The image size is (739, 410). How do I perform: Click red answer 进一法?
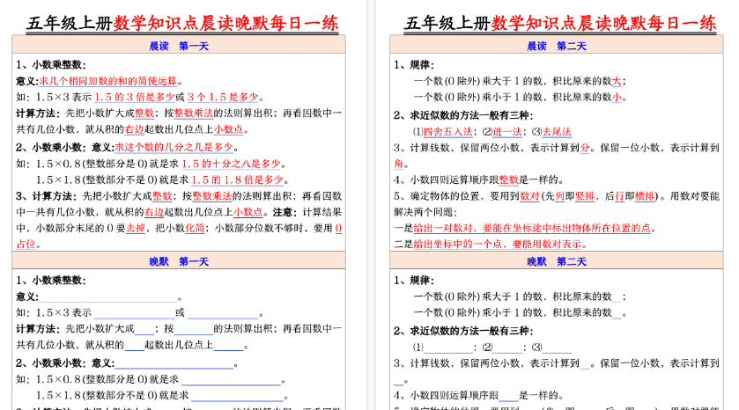(507, 132)
